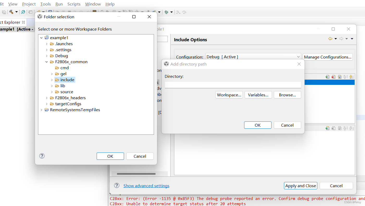Click the Add icon in lower list toolbar
365x206 pixels.
(x=327, y=128)
